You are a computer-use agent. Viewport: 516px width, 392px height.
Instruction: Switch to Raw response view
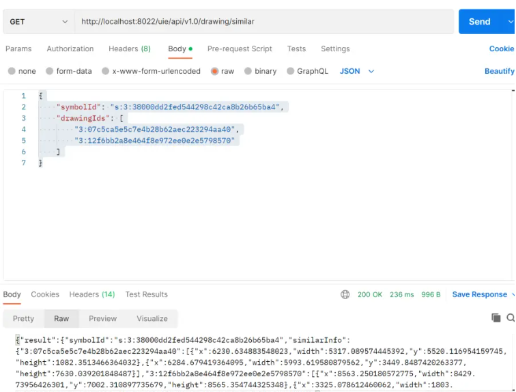click(61, 319)
